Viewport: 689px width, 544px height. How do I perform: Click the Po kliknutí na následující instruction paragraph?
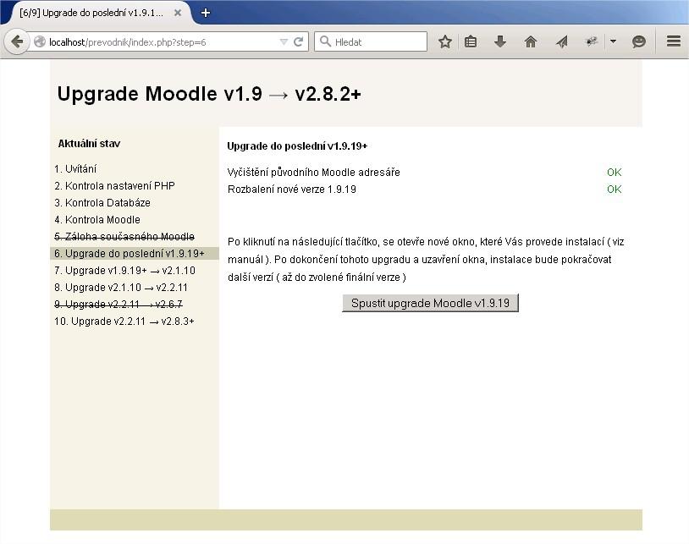pos(426,260)
